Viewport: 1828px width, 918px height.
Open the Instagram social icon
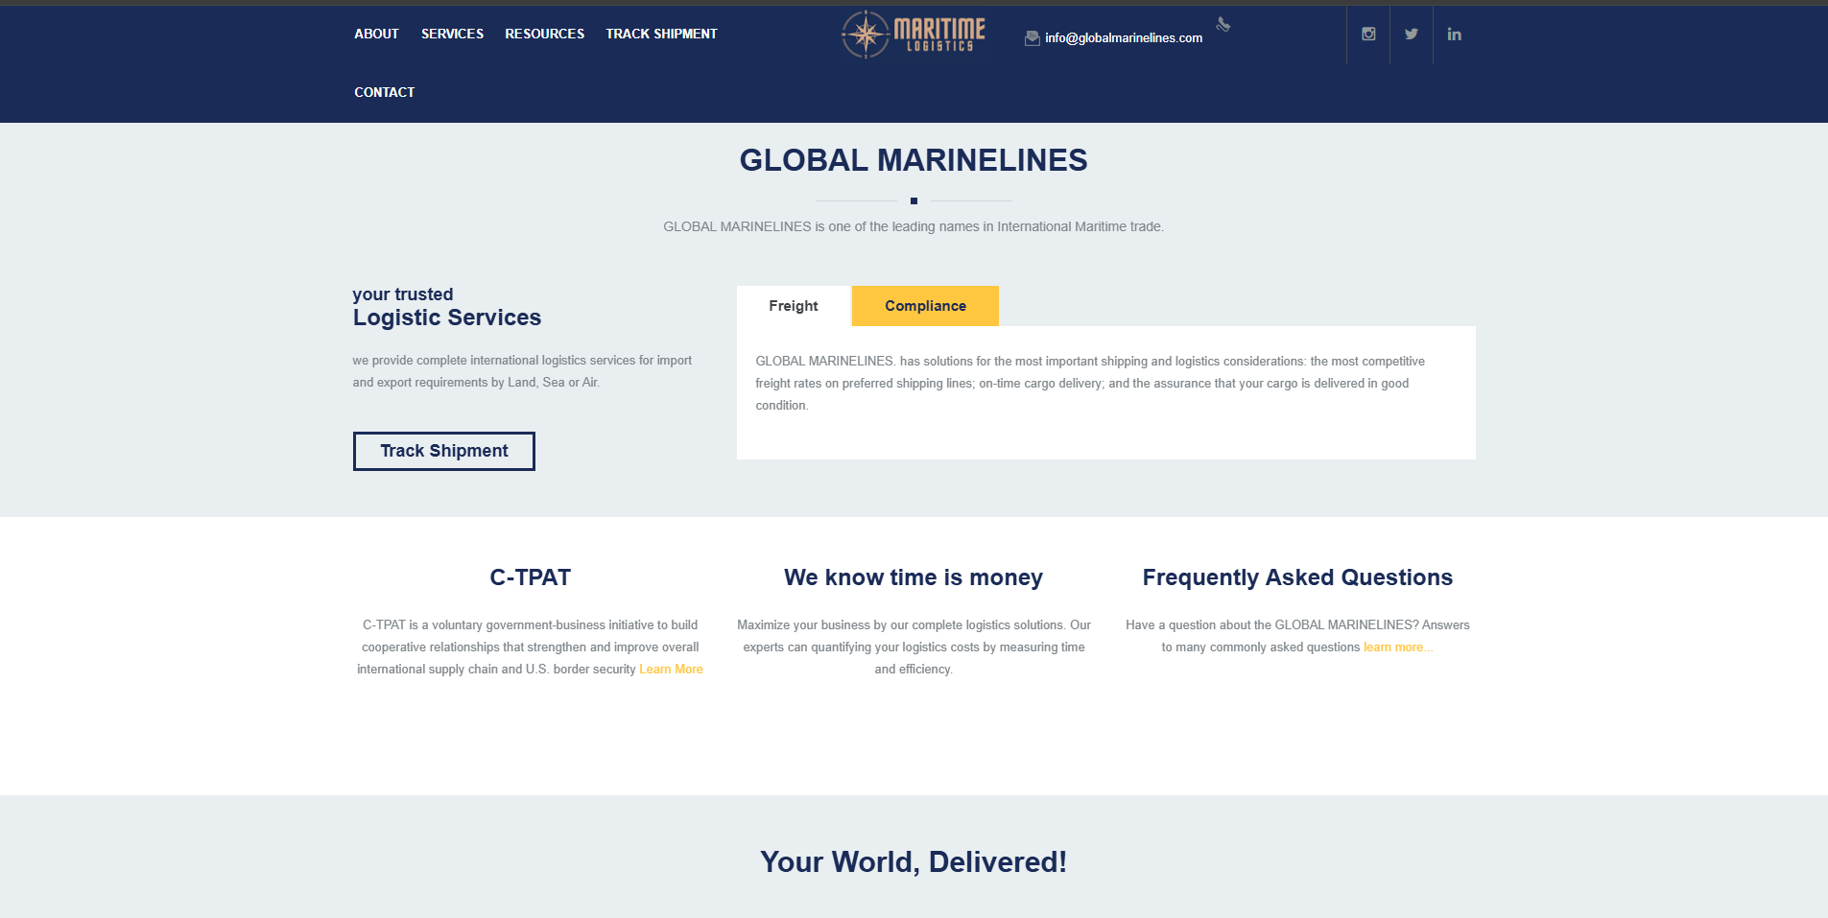[x=1368, y=35]
